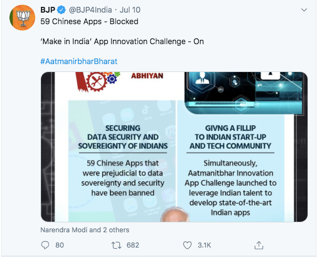This screenshot has width=317, height=257.
Task: Click the #AatmanirbharBharat hashtag
Action: click(x=78, y=61)
